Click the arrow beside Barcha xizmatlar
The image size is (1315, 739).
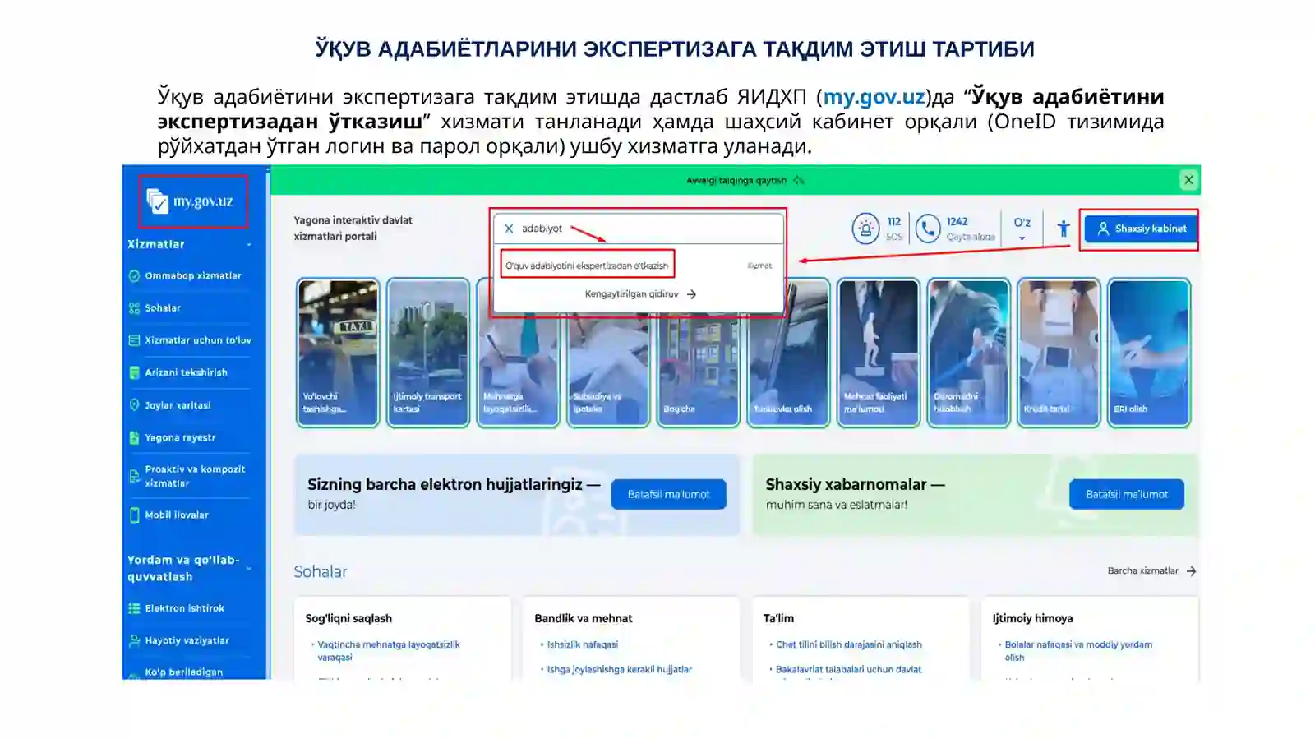pos(1191,570)
